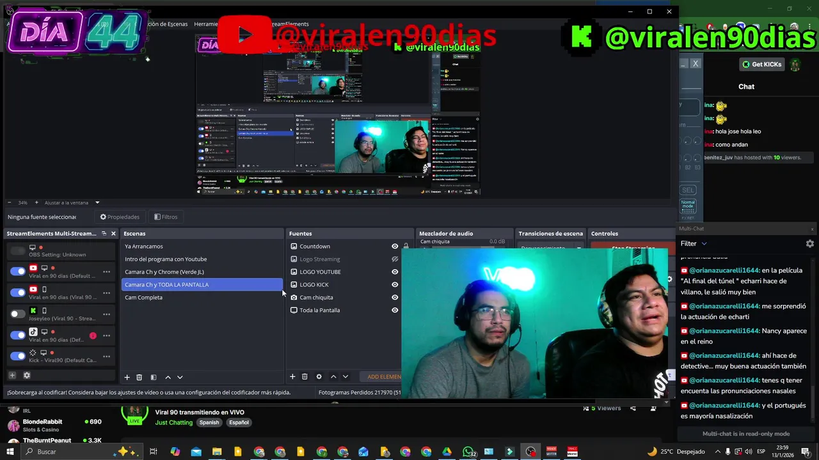This screenshot has width=819, height=460.
Task: Click the Español stream tag
Action: [239, 422]
